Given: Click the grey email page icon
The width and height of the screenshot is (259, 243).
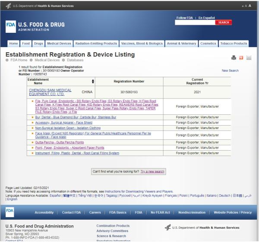Looking at the screenshot, I should [249, 58].
